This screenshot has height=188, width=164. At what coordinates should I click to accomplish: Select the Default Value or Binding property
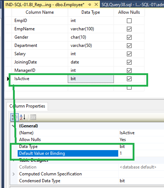click(x=68, y=153)
